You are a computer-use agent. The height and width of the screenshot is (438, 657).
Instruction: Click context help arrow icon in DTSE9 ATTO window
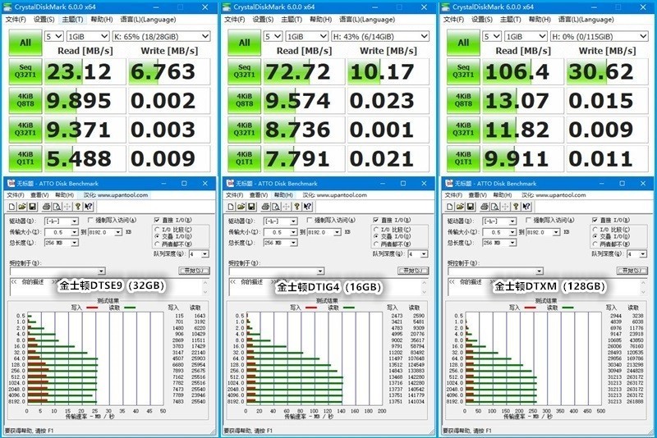point(88,206)
